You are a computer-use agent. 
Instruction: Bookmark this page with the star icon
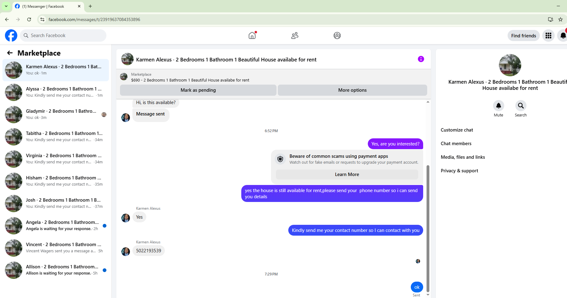[561, 19]
